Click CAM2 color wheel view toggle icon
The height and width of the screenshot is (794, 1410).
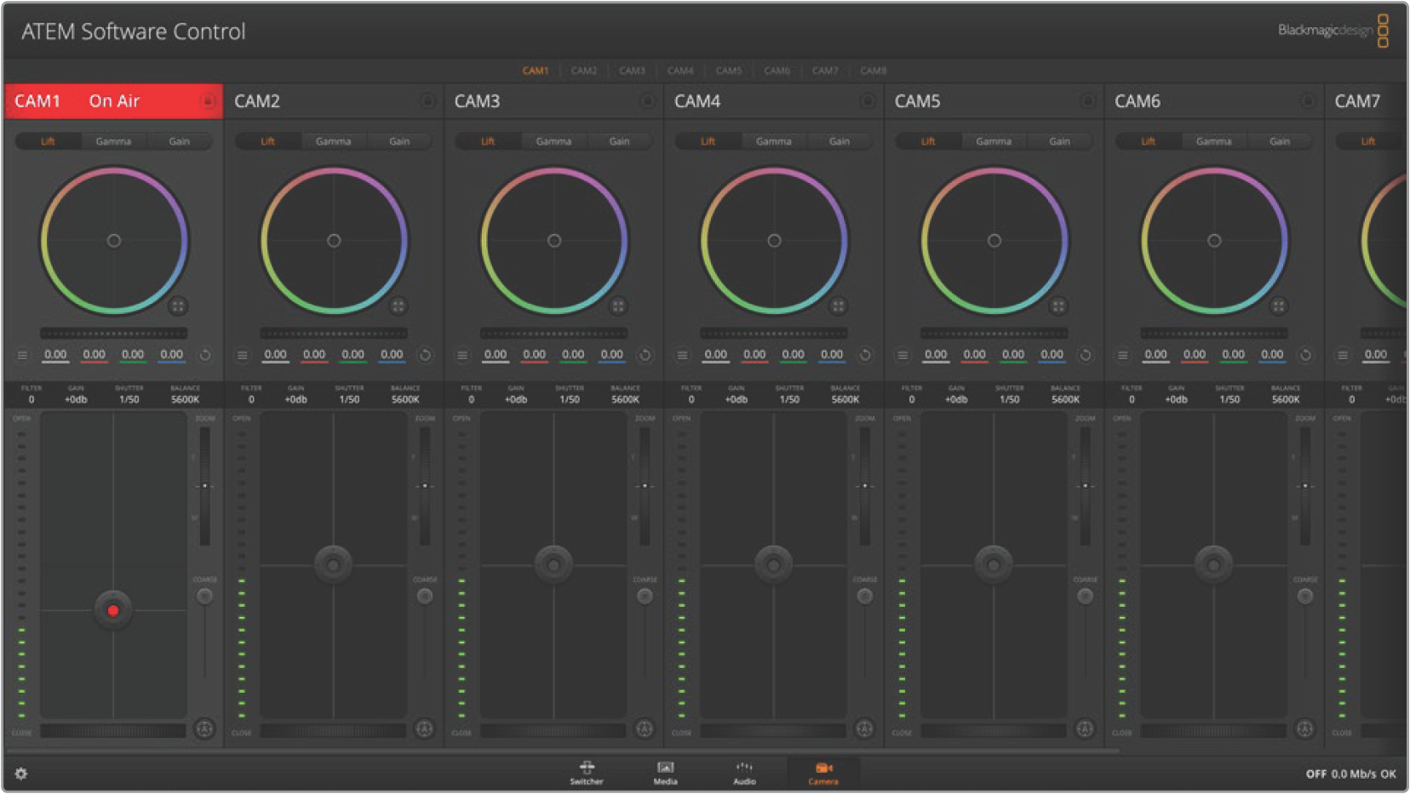click(398, 306)
